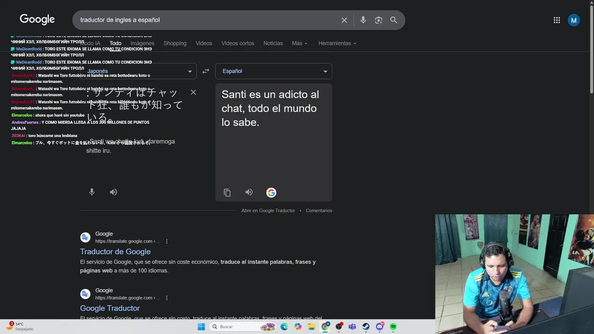Open File Explorer from taskbar
The image size is (594, 334).
pyautogui.click(x=311, y=327)
